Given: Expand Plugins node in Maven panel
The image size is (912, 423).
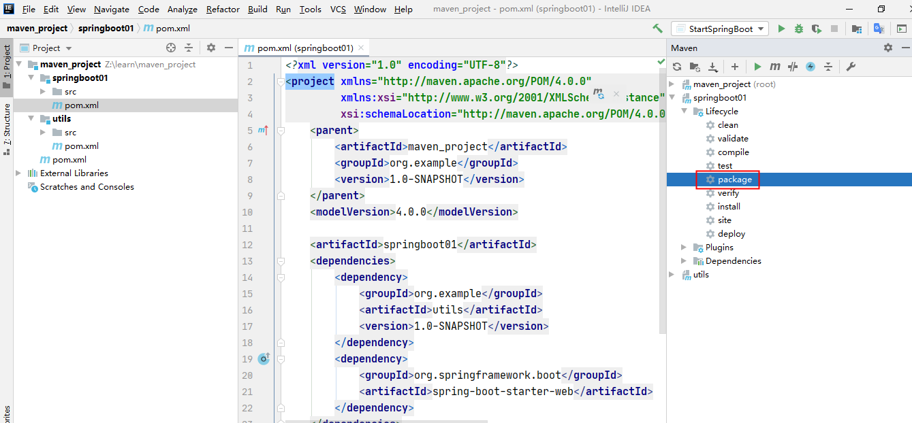Looking at the screenshot, I should click(685, 247).
